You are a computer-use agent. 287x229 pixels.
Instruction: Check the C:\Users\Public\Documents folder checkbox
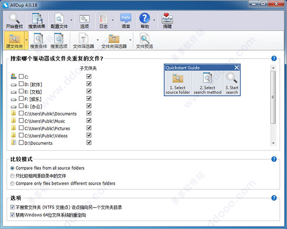click(21, 113)
